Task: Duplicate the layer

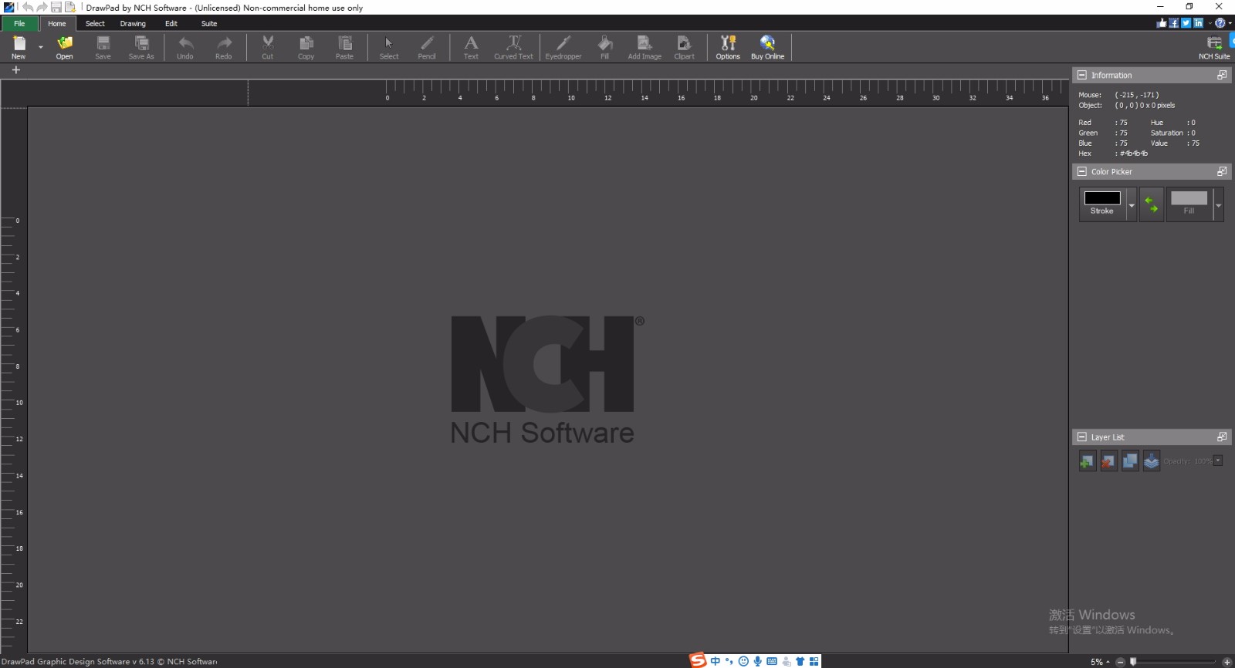Action: tap(1130, 461)
